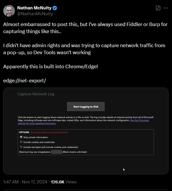Click the 1:47 AM Nov 17, 2024 timestamp

tap(25, 182)
